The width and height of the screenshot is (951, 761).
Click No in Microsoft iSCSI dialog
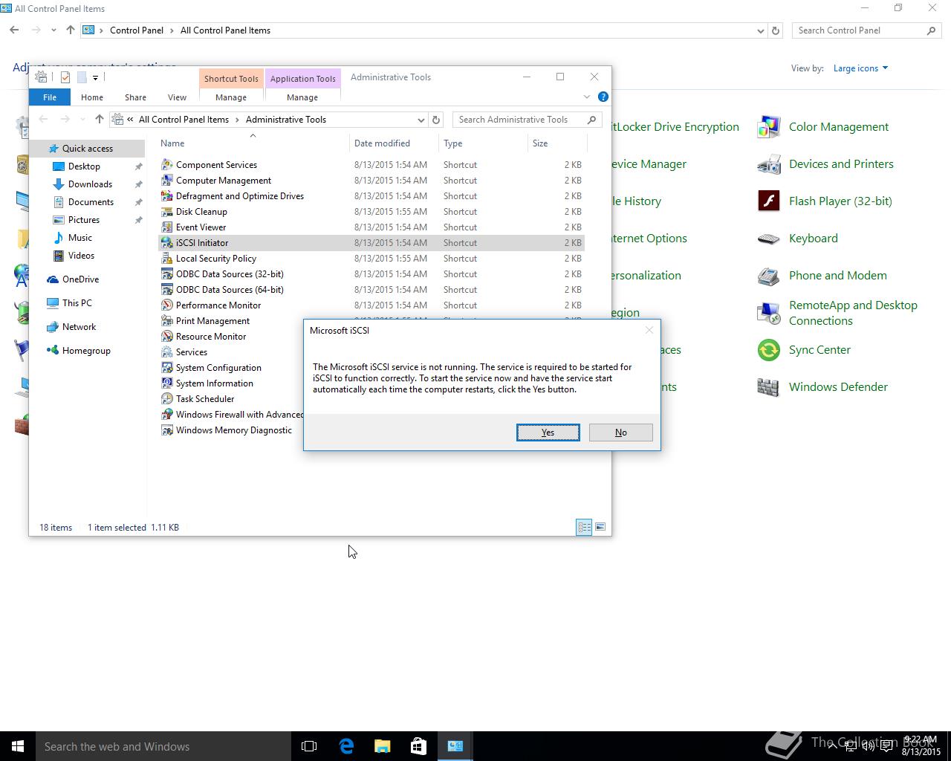pos(620,433)
